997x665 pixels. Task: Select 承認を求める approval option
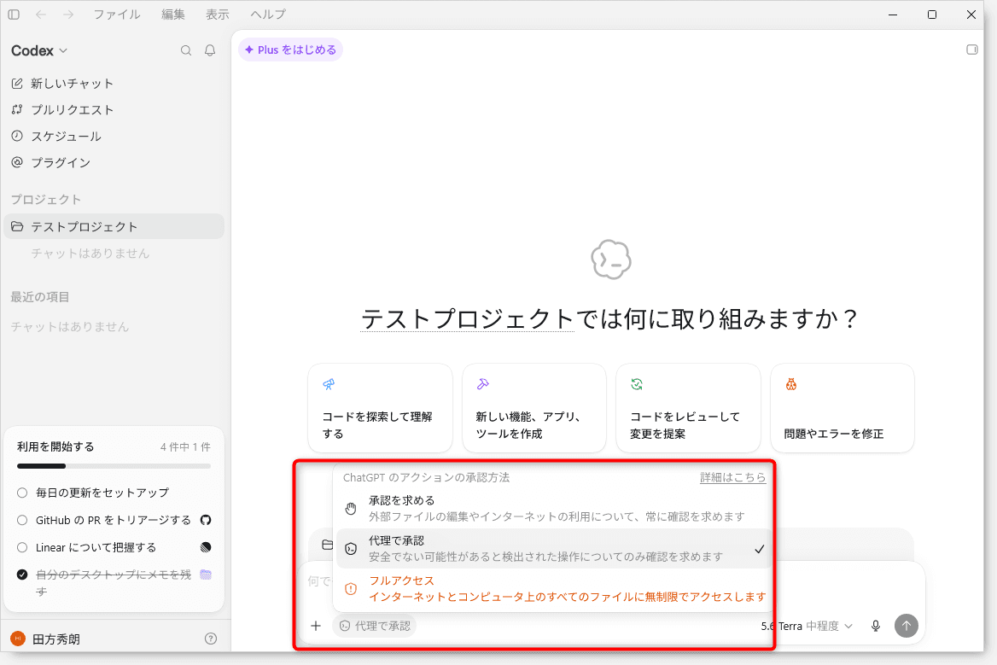(x=552, y=509)
